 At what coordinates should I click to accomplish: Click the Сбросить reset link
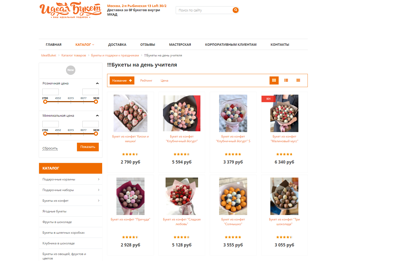[x=50, y=148]
